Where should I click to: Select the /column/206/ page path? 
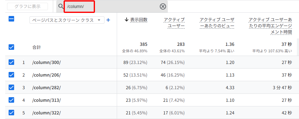(46, 75)
